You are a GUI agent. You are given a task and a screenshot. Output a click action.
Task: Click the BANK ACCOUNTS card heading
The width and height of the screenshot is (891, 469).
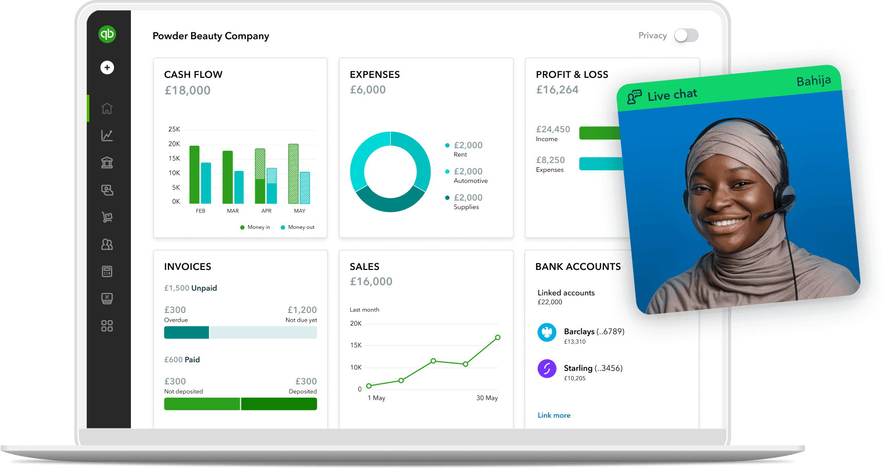578,267
